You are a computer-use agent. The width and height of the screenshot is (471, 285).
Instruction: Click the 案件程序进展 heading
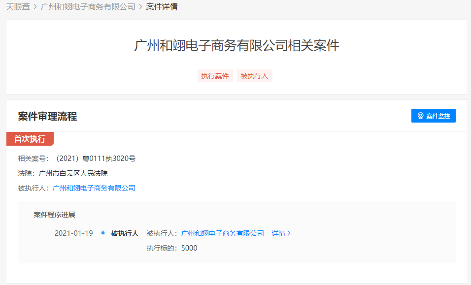pos(54,215)
